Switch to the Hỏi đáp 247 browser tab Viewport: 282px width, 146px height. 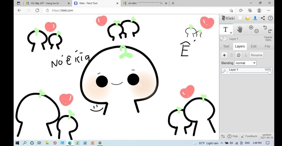click(x=45, y=3)
